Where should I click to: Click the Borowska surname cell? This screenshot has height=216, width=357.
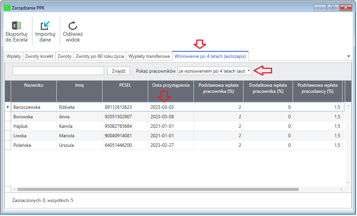click(x=34, y=116)
